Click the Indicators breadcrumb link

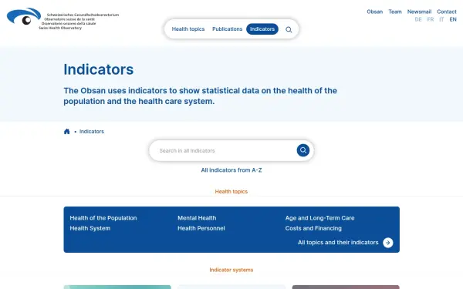[92, 132]
